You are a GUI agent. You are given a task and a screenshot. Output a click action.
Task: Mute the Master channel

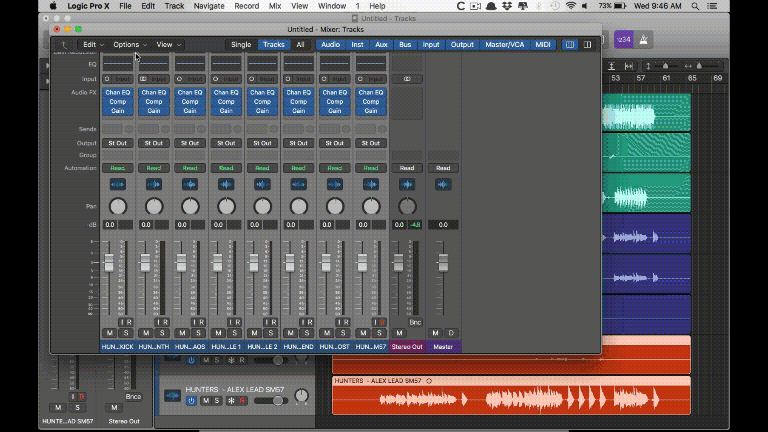tap(435, 333)
